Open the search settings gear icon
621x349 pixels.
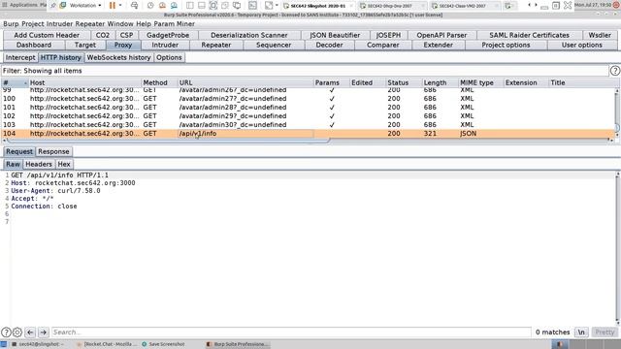17,333
